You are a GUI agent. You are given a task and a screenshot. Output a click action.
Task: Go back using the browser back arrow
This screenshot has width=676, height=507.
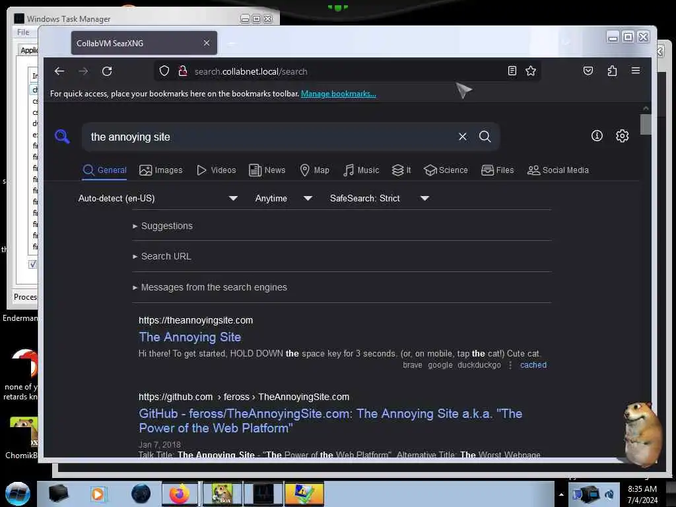point(59,71)
